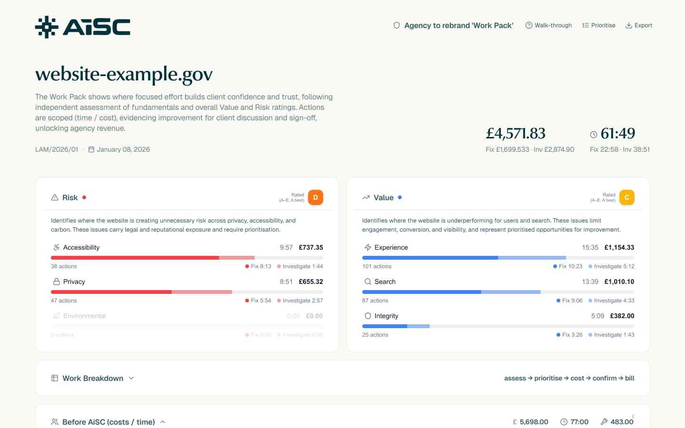This screenshot has width=685, height=428.
Task: Open the Prioritise menu item
Action: [x=598, y=25]
